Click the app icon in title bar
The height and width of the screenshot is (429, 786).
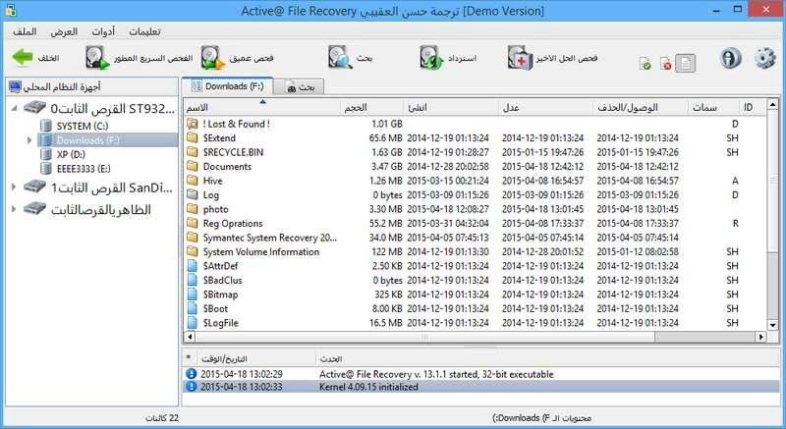pos(11,10)
